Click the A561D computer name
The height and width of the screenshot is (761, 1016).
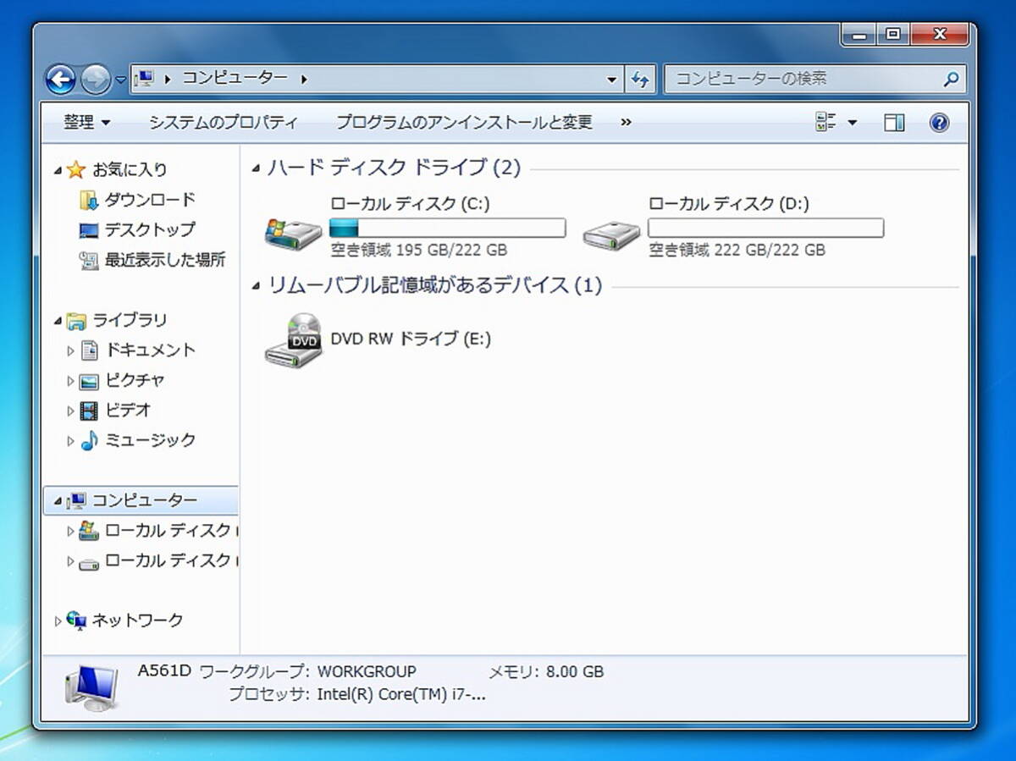pyautogui.click(x=164, y=671)
